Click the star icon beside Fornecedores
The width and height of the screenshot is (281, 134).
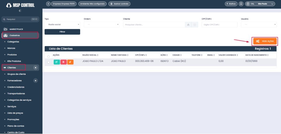[36, 81]
